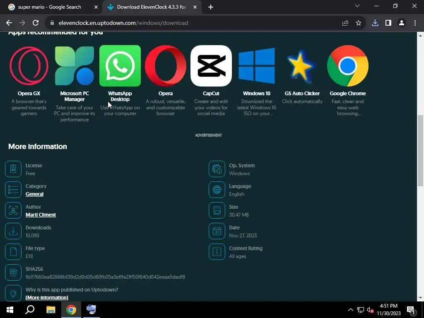This screenshot has height=318, width=424.
Task: Open Windows taskbar search
Action: pyautogui.click(x=30, y=310)
